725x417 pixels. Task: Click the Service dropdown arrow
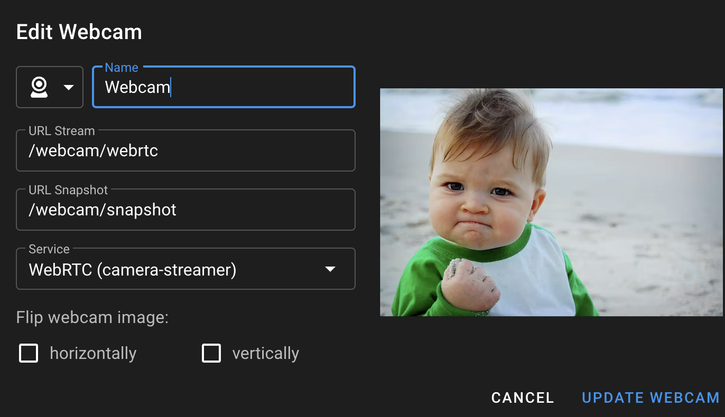point(330,269)
